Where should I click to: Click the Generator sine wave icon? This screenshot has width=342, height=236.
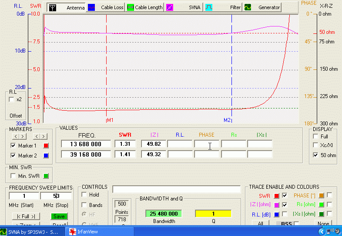point(248,7)
